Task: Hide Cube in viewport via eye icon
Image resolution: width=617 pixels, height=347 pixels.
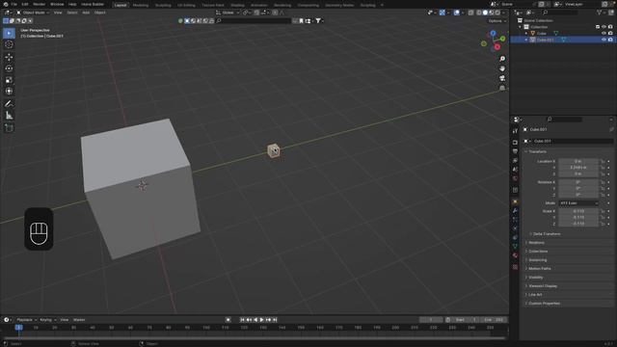Action: 604,34
